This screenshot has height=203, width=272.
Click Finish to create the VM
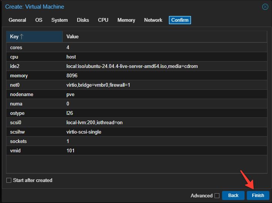(x=258, y=195)
